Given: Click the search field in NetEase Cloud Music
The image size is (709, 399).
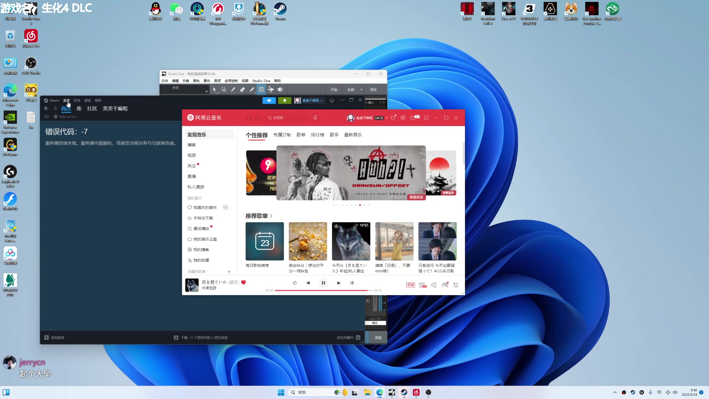Looking at the screenshot, I should [287, 118].
